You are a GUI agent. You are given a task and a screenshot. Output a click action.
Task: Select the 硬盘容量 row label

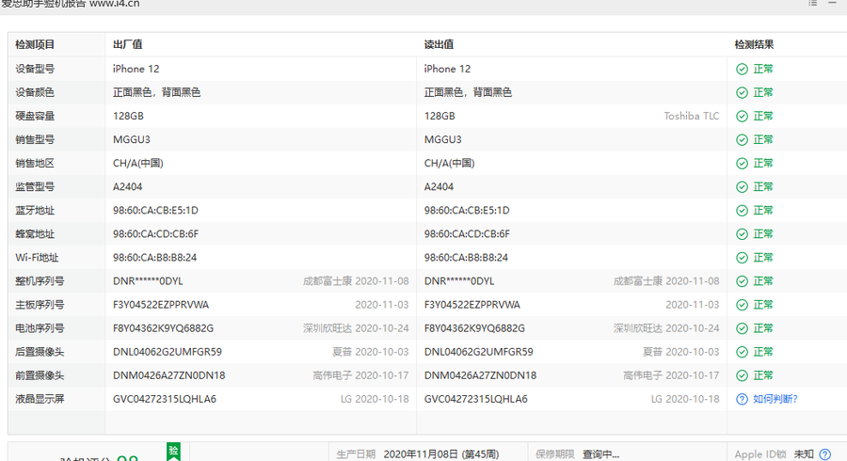(x=35, y=116)
